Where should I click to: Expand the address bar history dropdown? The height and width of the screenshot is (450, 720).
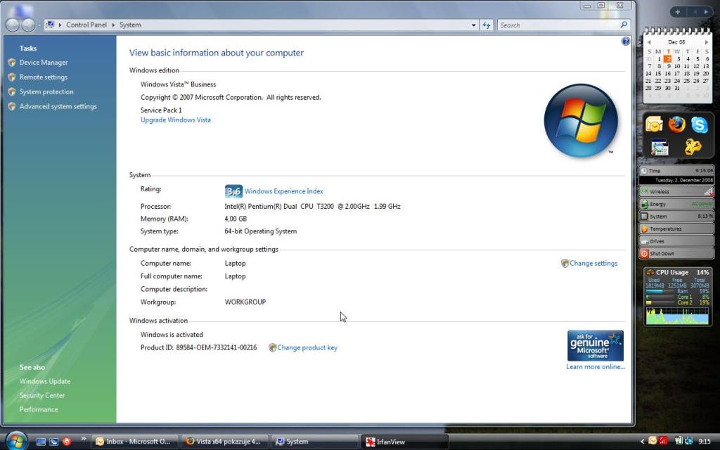(x=474, y=25)
